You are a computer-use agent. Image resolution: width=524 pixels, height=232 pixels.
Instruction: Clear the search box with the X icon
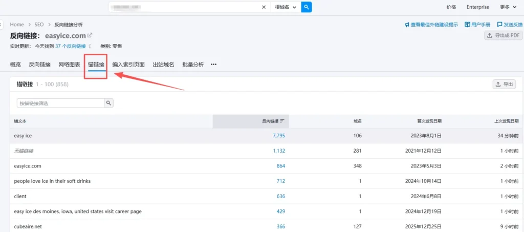click(264, 7)
